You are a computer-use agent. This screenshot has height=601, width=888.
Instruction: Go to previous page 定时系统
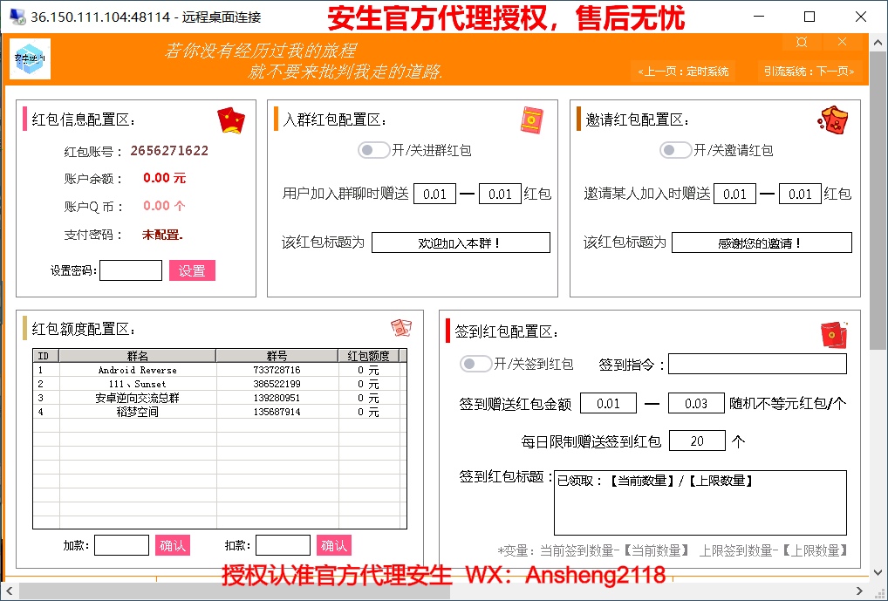coord(683,72)
